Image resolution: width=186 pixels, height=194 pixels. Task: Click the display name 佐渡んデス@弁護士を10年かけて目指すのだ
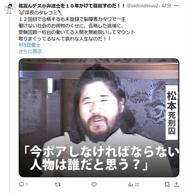click(71, 6)
